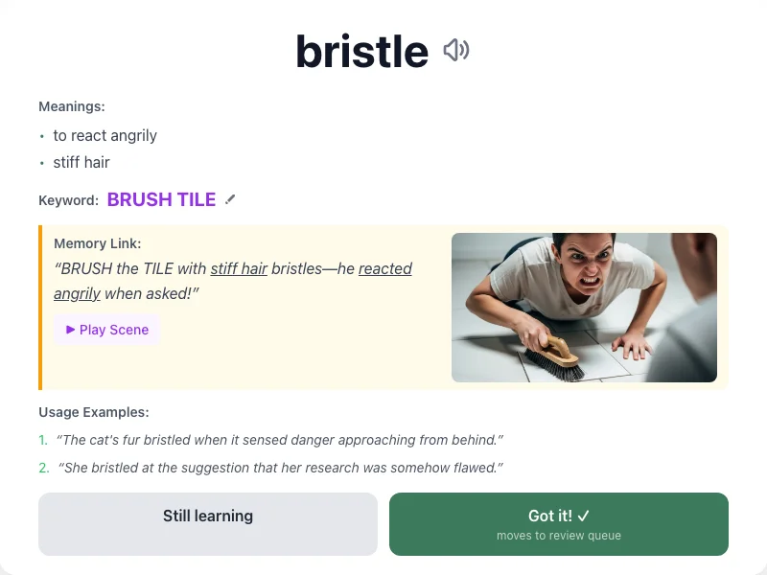
Task: Click the pencil icon to edit the keyword
Action: [x=230, y=198]
